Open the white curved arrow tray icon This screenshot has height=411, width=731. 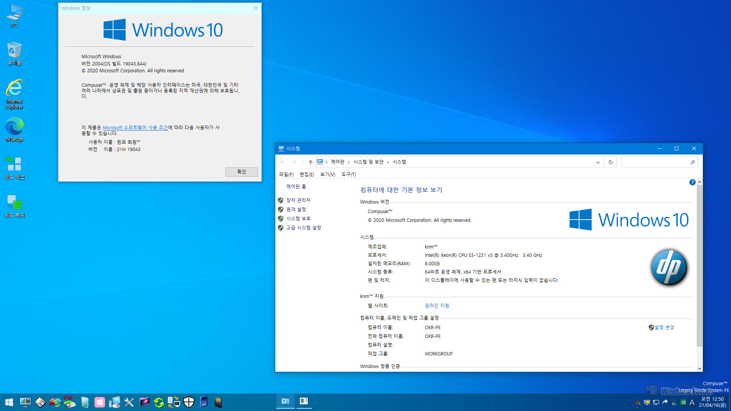pyautogui.click(x=665, y=403)
